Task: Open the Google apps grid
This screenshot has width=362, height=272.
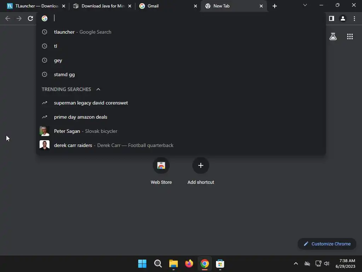Action: point(350,36)
